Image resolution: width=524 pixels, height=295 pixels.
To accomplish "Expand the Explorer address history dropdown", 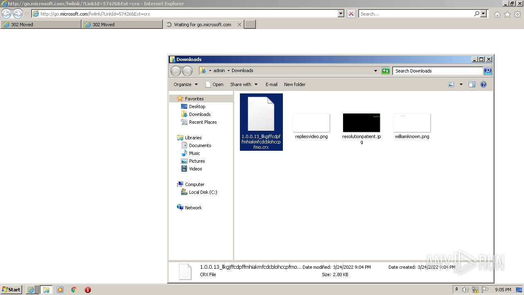I will click(x=375, y=71).
